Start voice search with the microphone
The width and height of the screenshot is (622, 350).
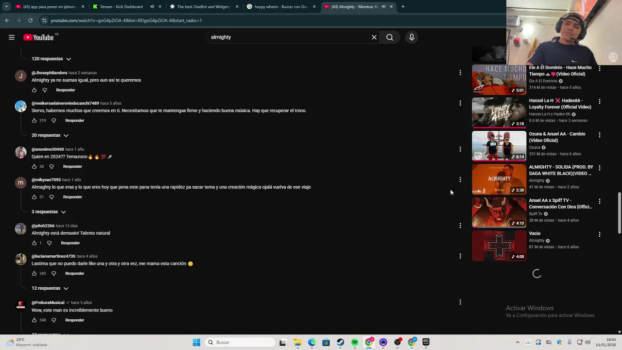point(412,37)
